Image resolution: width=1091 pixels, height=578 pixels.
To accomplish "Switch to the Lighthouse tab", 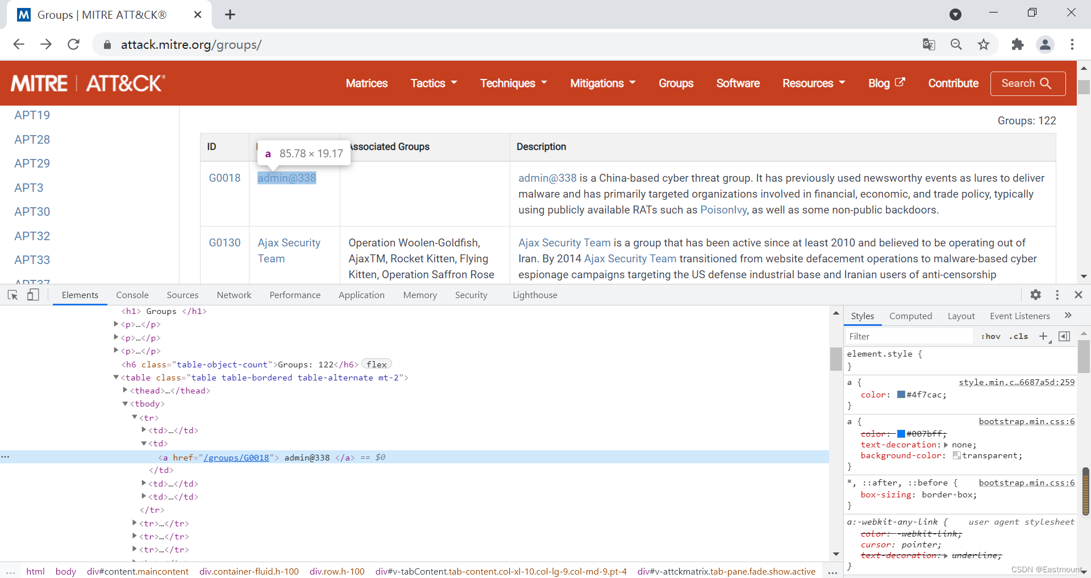I will [x=535, y=295].
